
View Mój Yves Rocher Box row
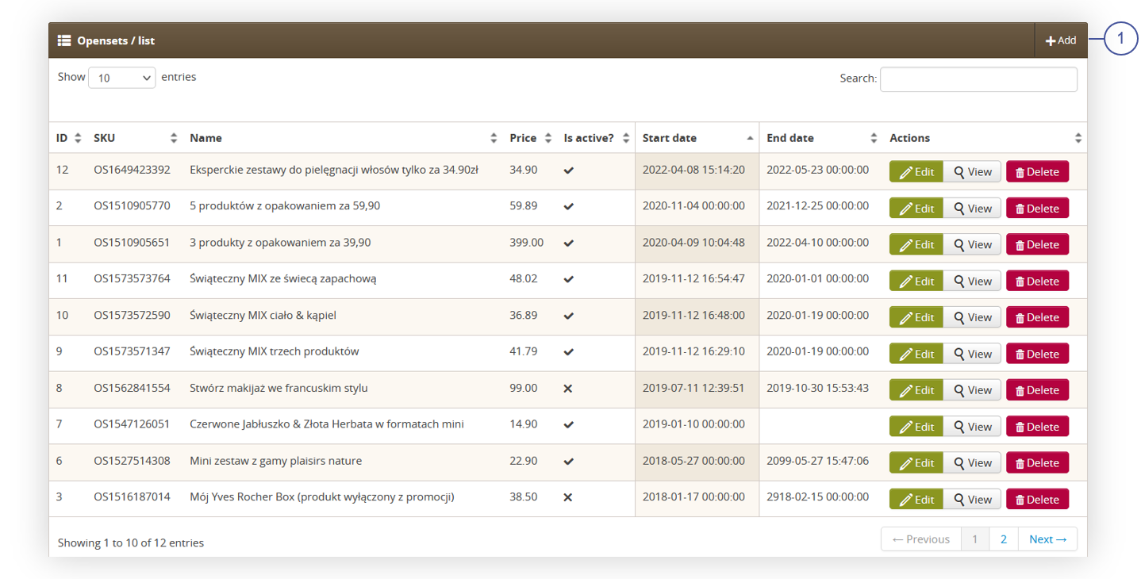tap(972, 499)
